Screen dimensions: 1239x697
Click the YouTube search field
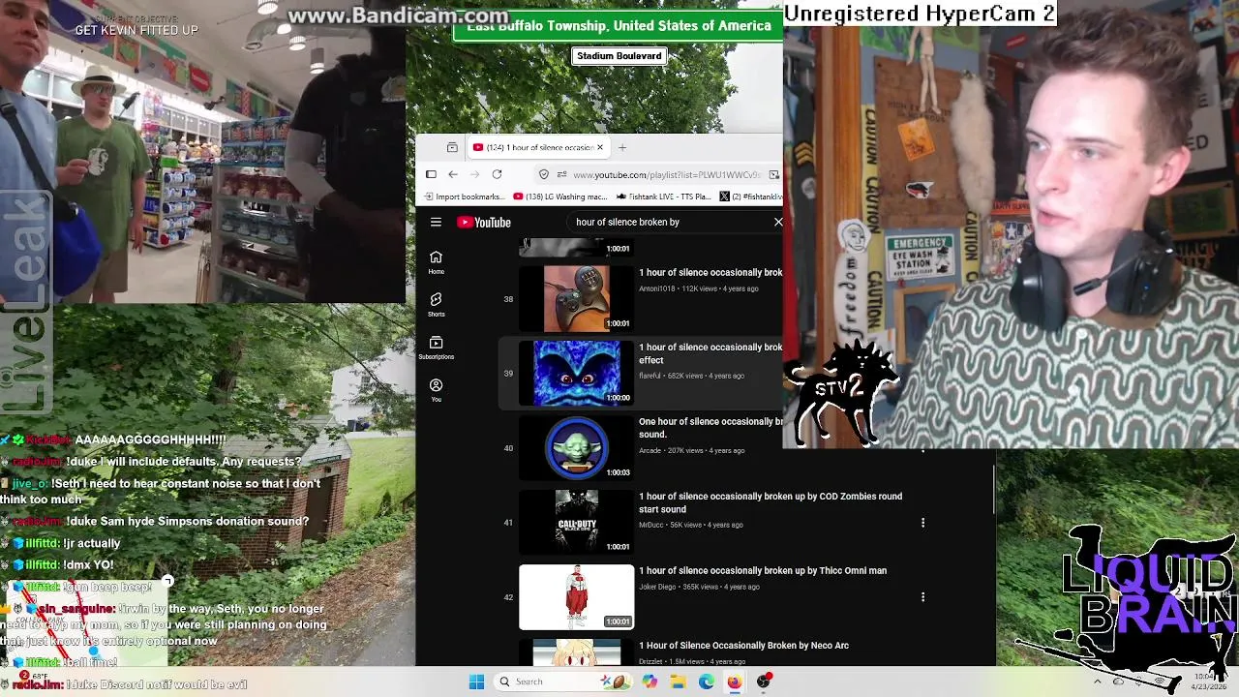point(668,222)
